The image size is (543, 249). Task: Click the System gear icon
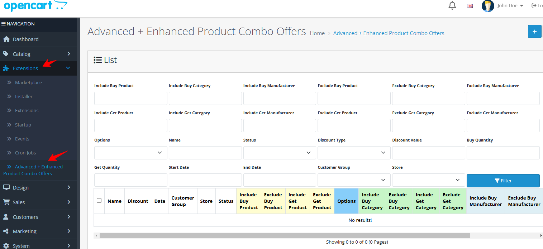(6, 246)
